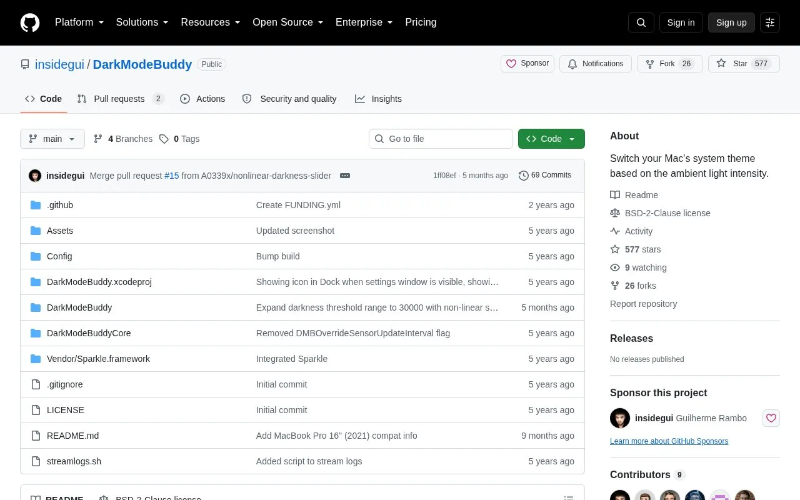Open the Enterprise menu

(x=364, y=22)
